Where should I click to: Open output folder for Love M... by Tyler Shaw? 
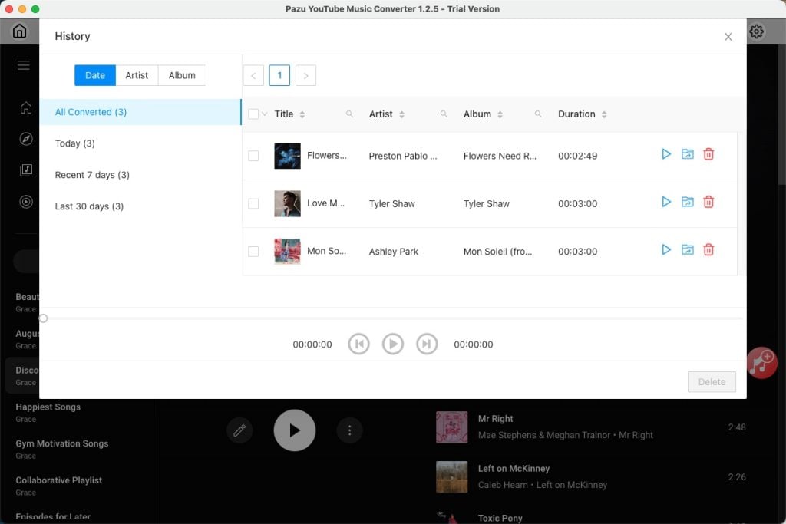[687, 202]
